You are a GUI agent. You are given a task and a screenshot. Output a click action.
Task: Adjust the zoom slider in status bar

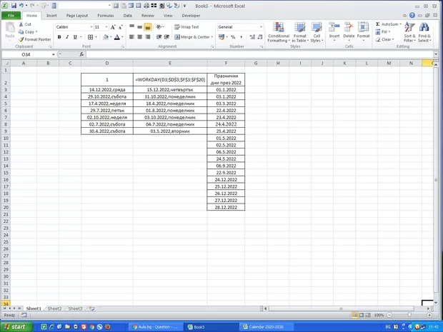tap(409, 315)
